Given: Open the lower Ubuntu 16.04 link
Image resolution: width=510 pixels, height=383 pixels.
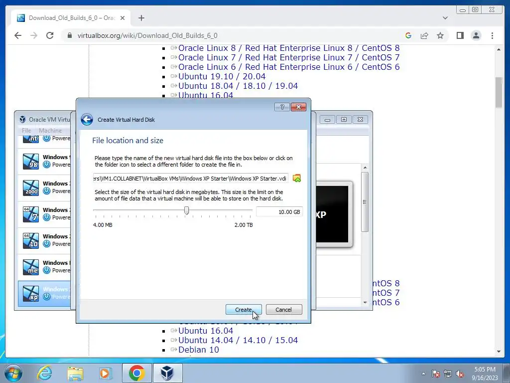Looking at the screenshot, I should click(x=206, y=331).
